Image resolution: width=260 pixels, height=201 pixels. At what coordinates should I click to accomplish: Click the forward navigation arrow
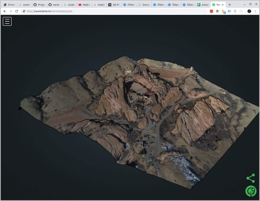click(x=10, y=11)
